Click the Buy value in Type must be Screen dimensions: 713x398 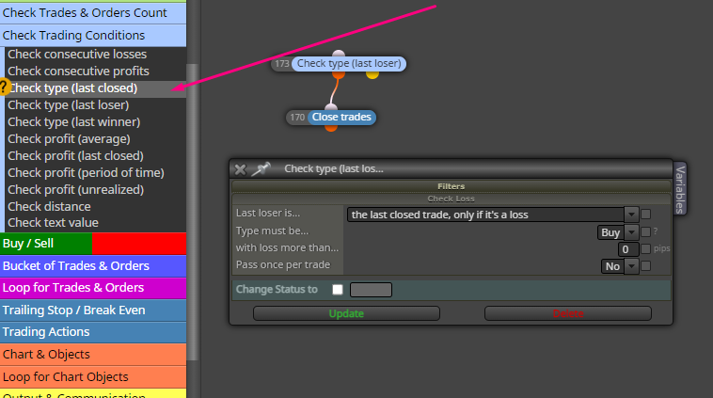[610, 232]
